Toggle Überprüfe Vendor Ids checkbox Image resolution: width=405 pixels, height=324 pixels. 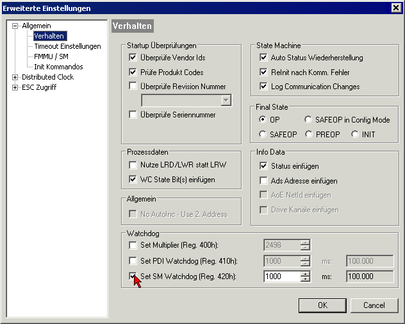pos(133,58)
